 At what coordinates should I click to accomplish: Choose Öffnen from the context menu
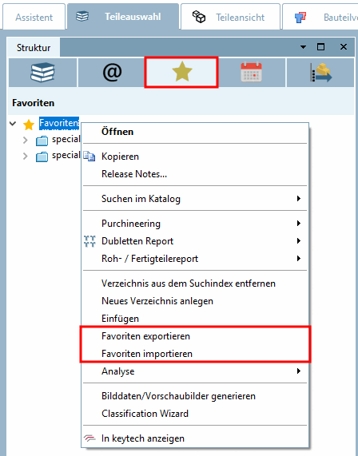(x=195, y=132)
